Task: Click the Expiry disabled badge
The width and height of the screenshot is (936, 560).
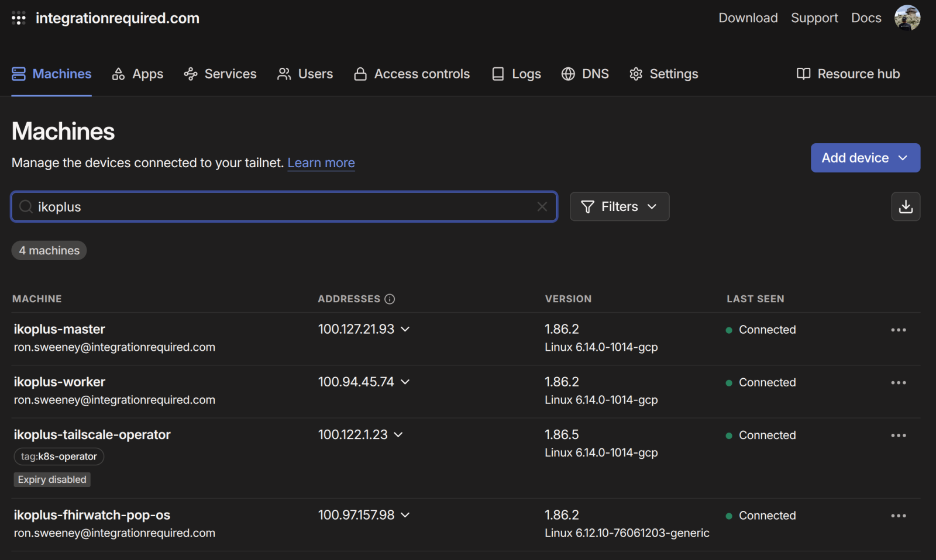Action: 52,479
